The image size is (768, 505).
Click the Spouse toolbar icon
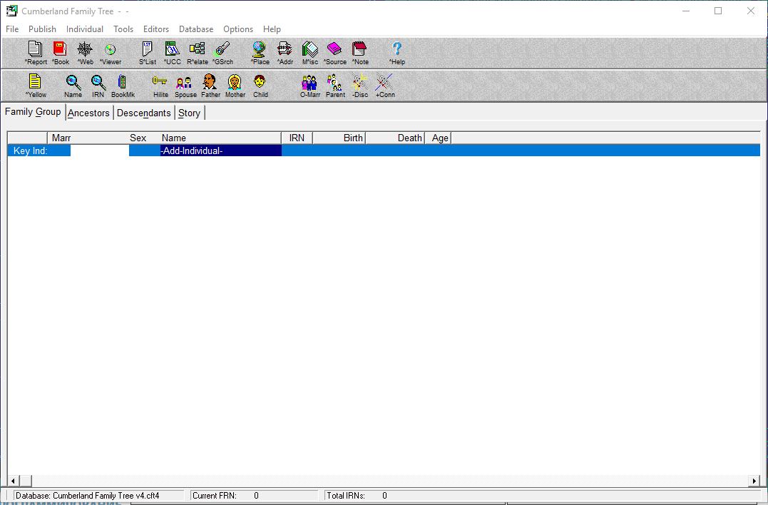(185, 83)
